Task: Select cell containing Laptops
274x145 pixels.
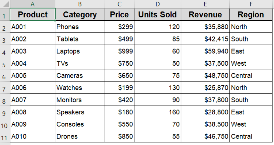Action: (x=80, y=51)
